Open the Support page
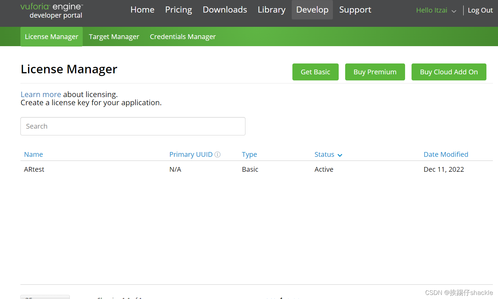 [x=355, y=10]
